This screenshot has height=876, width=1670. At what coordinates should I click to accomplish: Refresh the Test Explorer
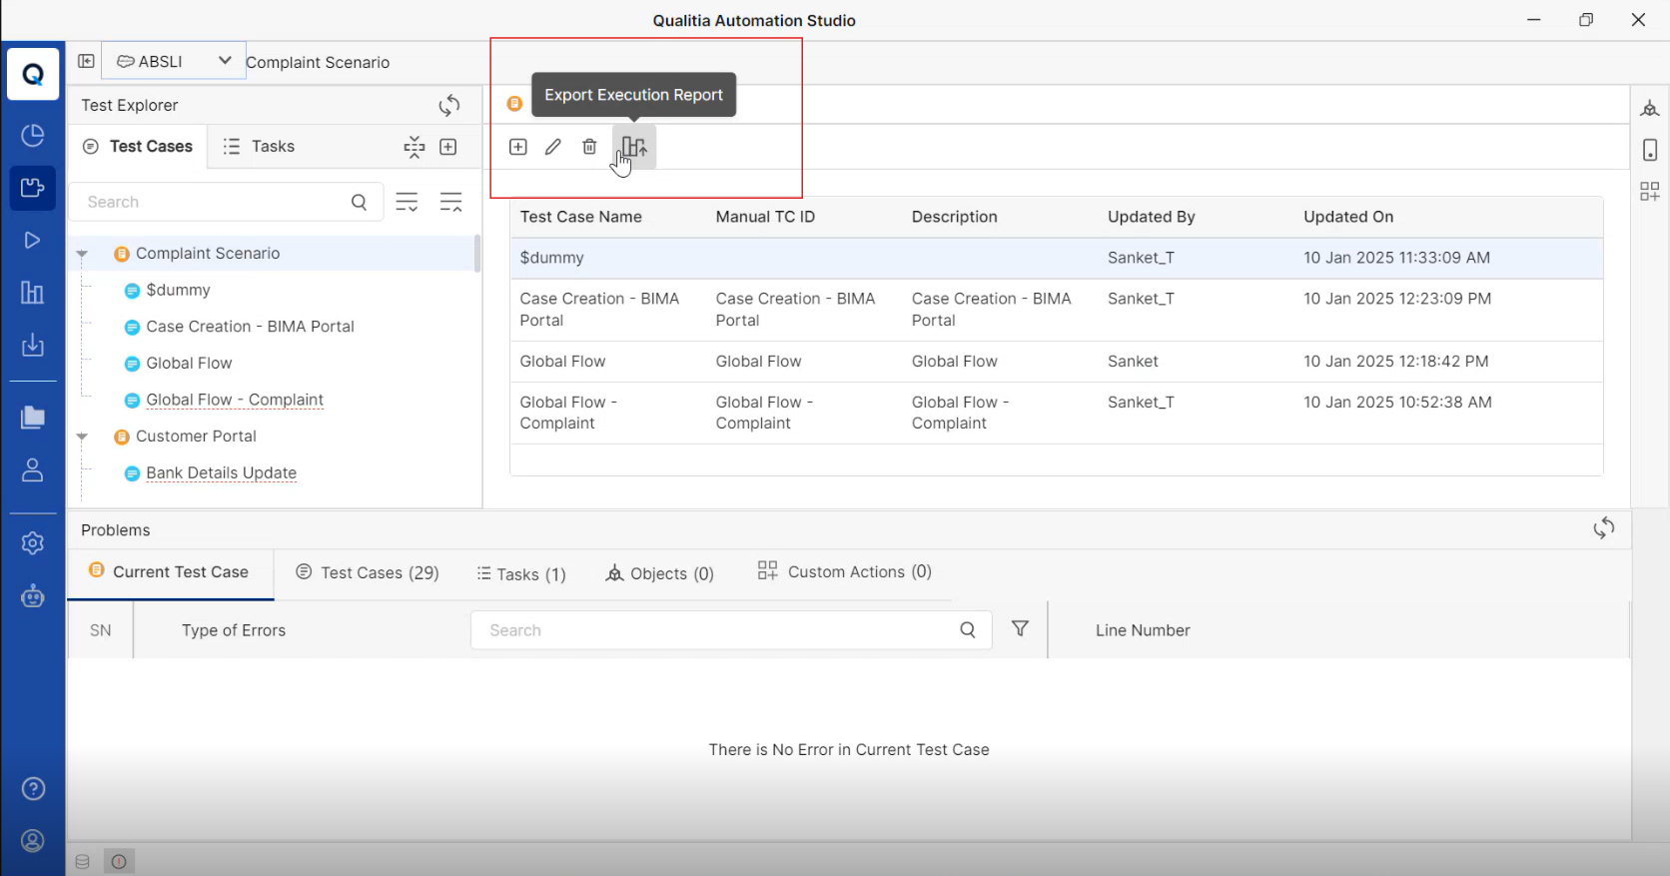tap(449, 105)
